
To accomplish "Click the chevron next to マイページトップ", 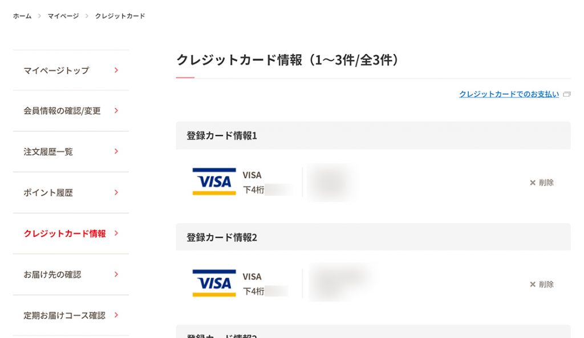I will (x=116, y=70).
